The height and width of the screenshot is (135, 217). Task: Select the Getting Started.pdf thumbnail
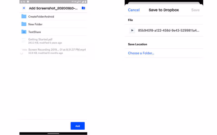24,41
